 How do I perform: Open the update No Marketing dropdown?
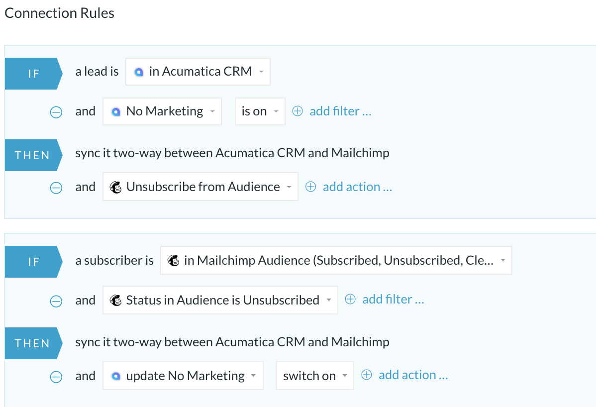click(183, 376)
